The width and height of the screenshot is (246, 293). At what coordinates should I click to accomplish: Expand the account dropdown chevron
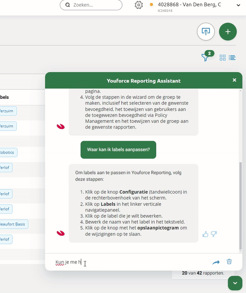point(238,5)
